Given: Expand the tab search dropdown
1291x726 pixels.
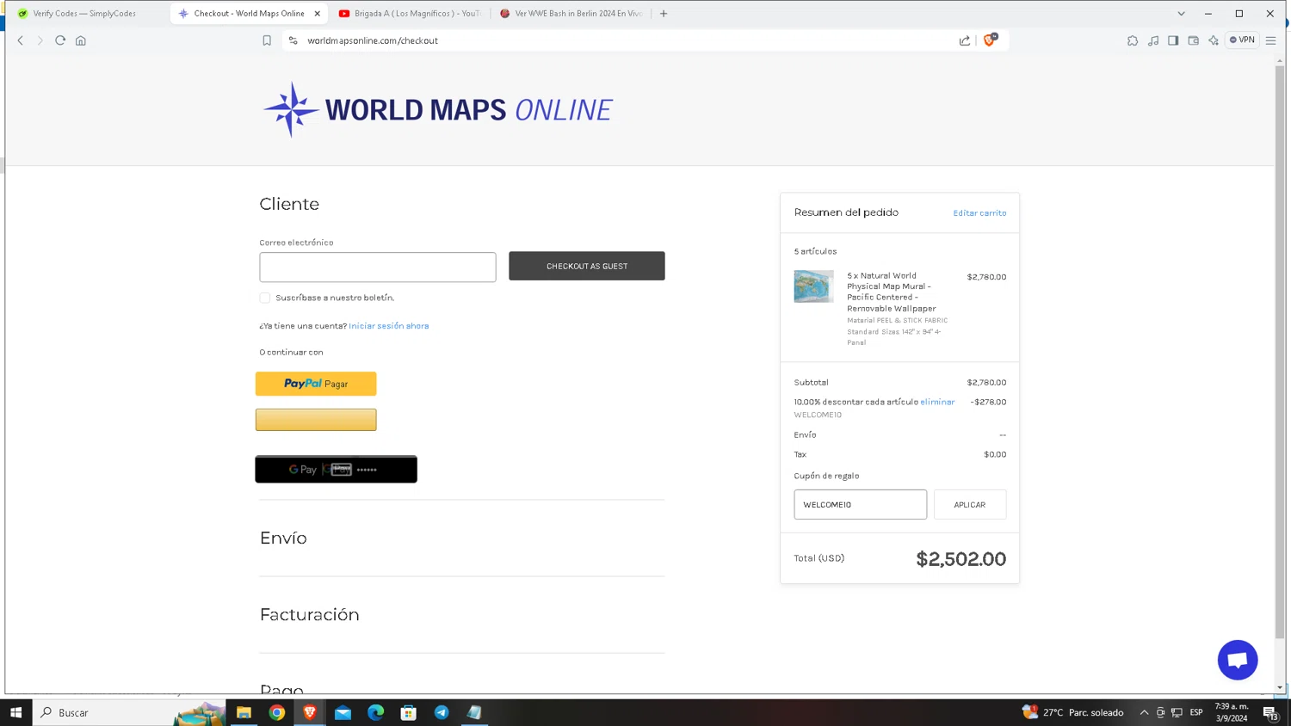Looking at the screenshot, I should [x=1182, y=14].
